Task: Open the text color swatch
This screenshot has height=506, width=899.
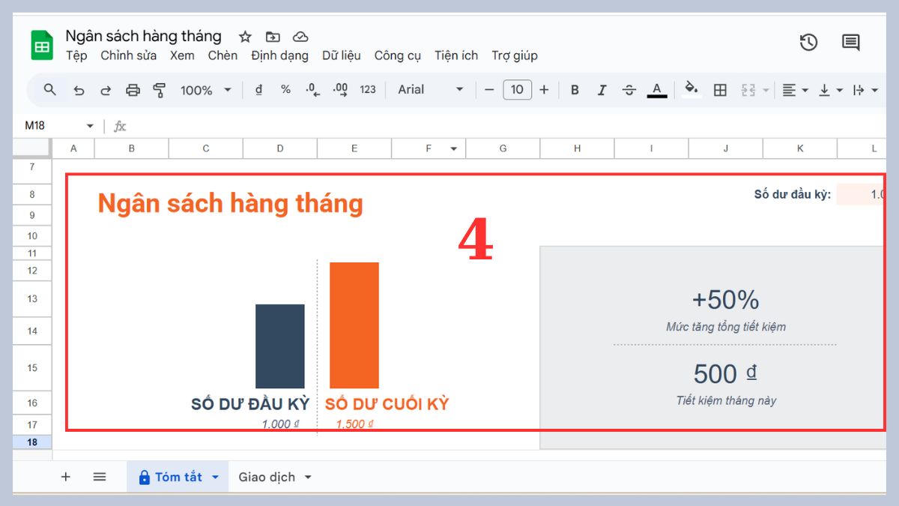Action: 656,89
